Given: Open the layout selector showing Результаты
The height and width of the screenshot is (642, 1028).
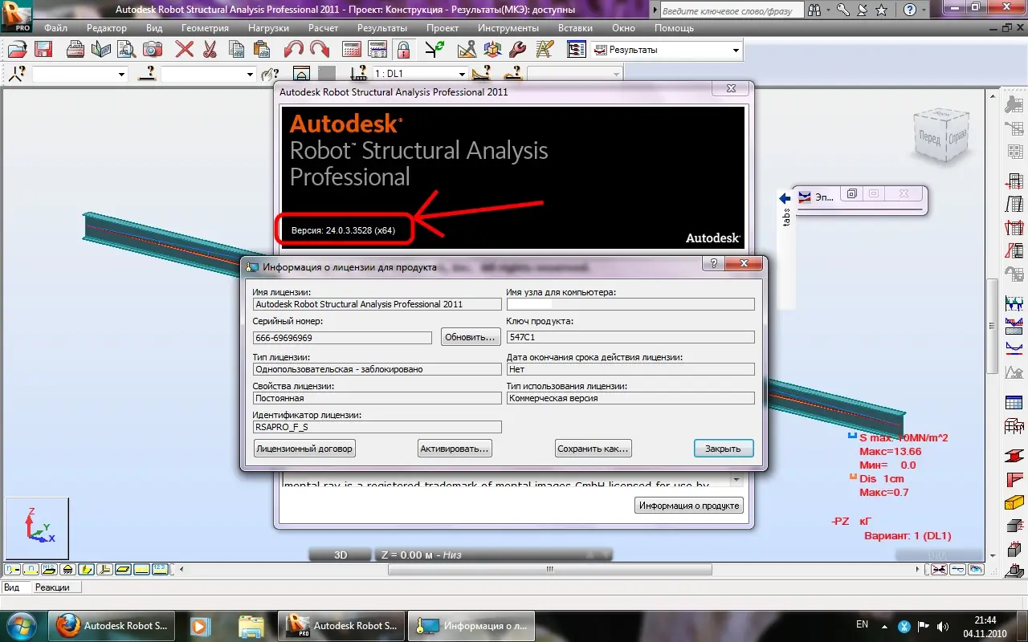Looking at the screenshot, I should click(x=667, y=50).
